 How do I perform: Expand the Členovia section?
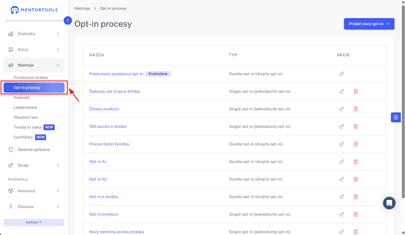(34, 207)
